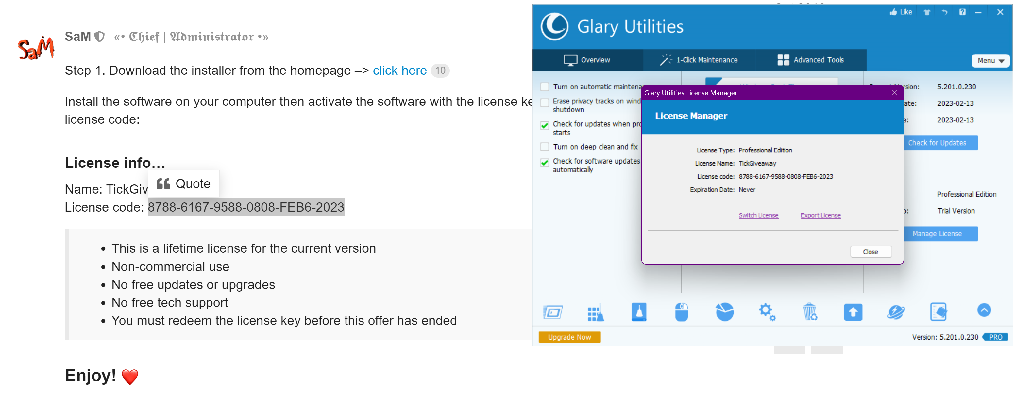1031x396 pixels.
Task: Open the Menu dropdown
Action: 990,61
